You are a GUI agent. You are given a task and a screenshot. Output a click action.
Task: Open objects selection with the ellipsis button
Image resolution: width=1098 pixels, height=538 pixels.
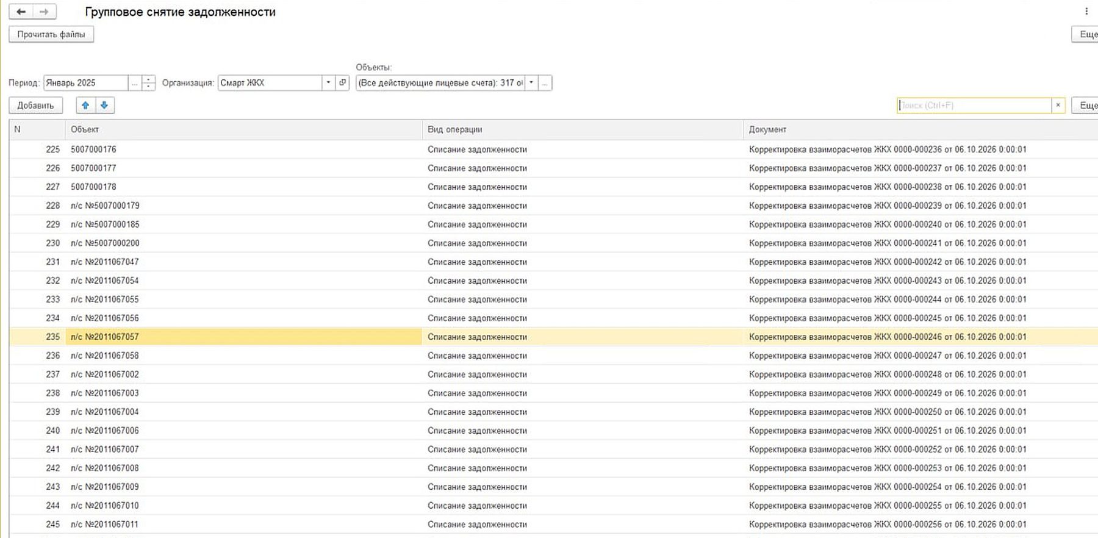point(545,83)
